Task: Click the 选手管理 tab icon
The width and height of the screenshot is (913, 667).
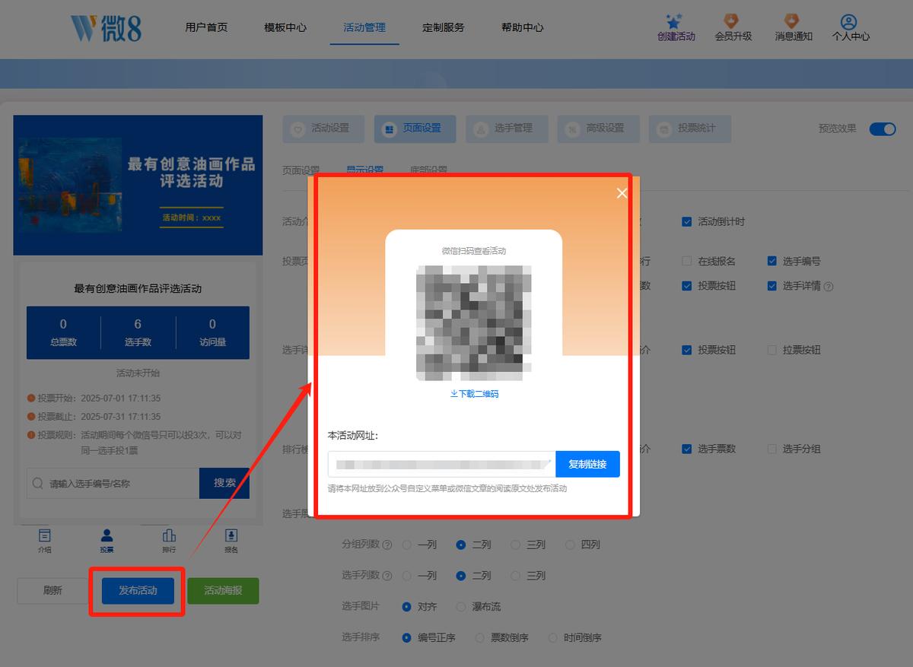Action: pos(481,129)
